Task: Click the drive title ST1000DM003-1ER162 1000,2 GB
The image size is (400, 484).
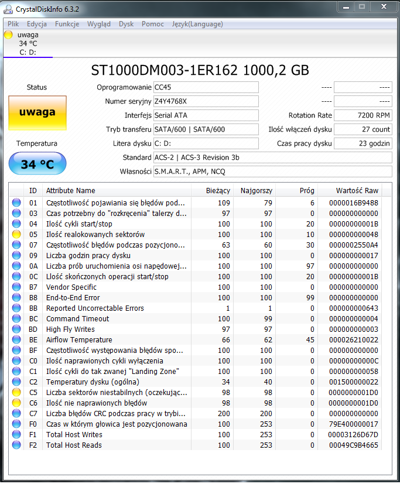Action: point(200,70)
